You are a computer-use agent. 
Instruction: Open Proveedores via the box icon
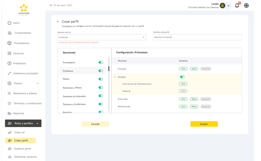tap(9, 43)
